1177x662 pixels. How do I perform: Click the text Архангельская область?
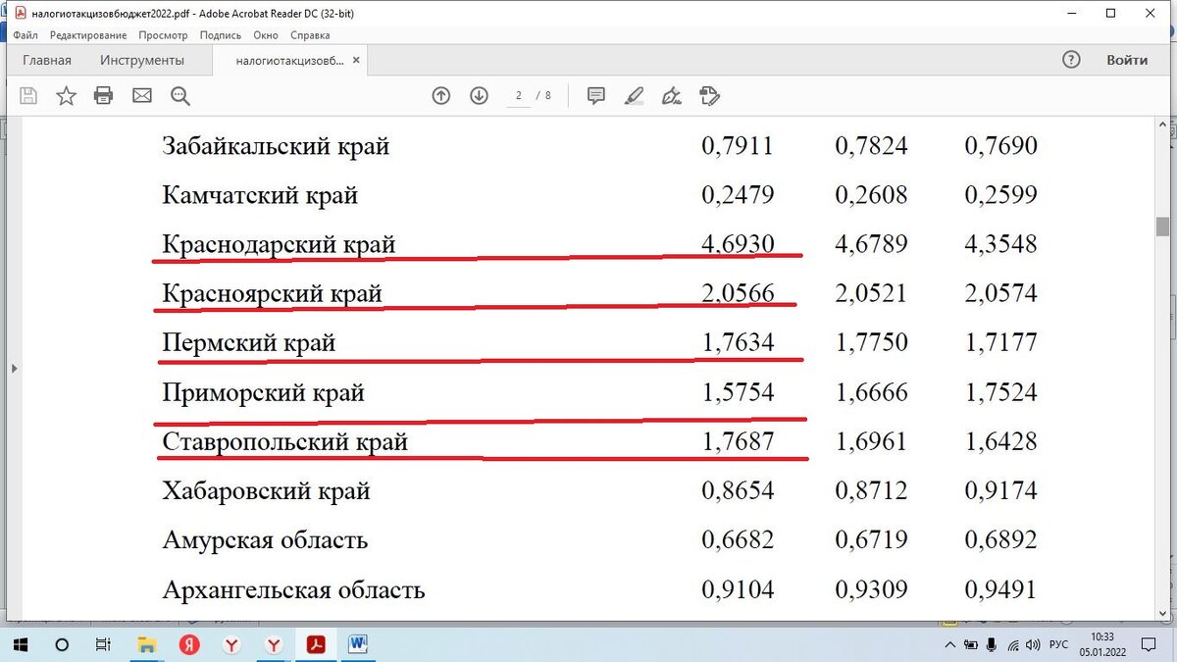pyautogui.click(x=293, y=590)
